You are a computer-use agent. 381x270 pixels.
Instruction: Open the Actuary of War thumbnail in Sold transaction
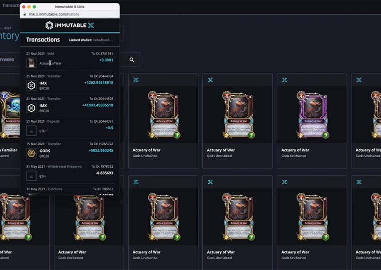[x=31, y=63]
